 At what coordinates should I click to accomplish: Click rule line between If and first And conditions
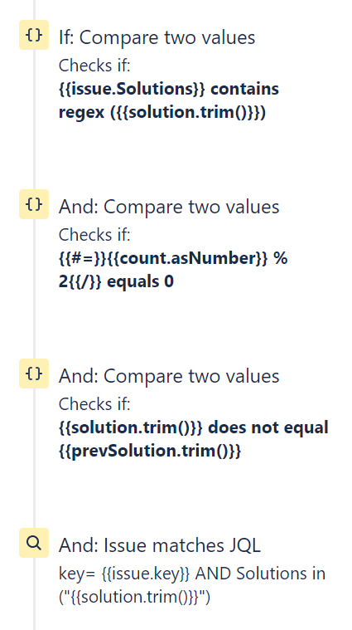click(34, 120)
